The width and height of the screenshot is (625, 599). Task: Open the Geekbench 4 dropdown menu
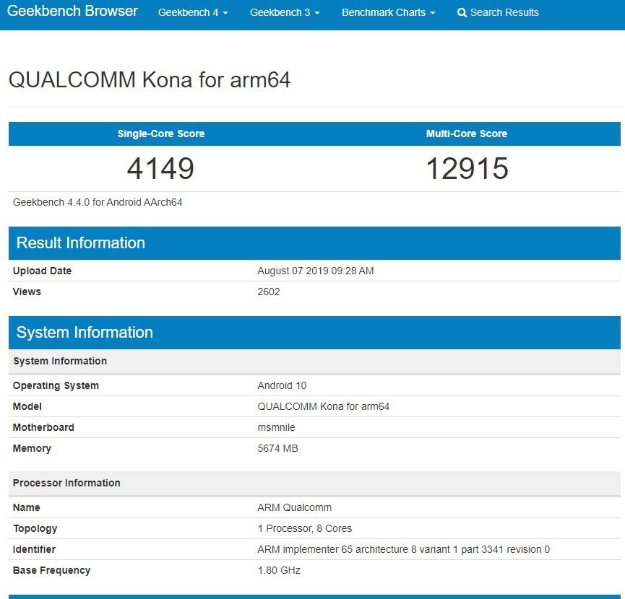pos(193,12)
